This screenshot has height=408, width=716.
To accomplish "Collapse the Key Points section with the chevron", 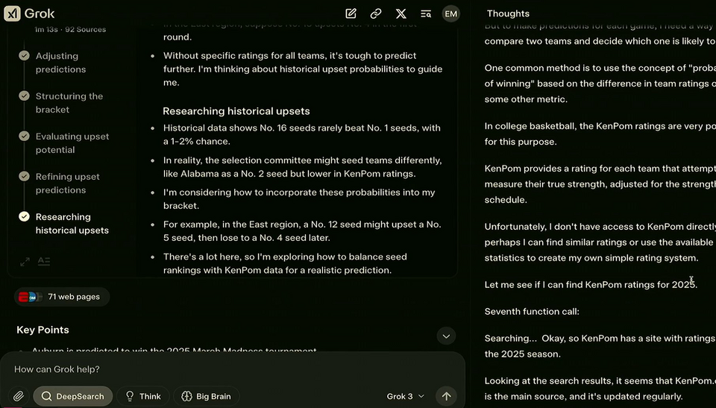I will click(x=446, y=336).
